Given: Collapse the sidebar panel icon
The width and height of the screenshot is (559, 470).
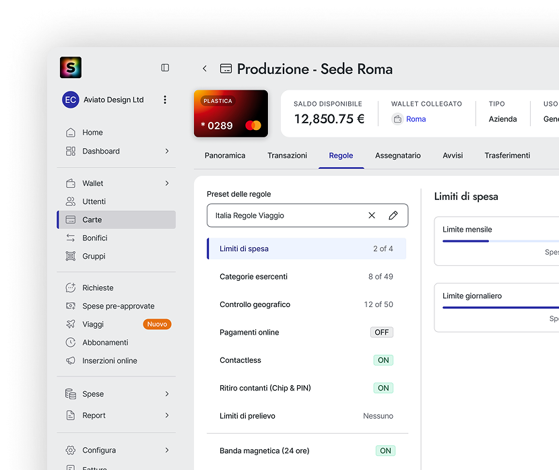Looking at the screenshot, I should pos(165,68).
